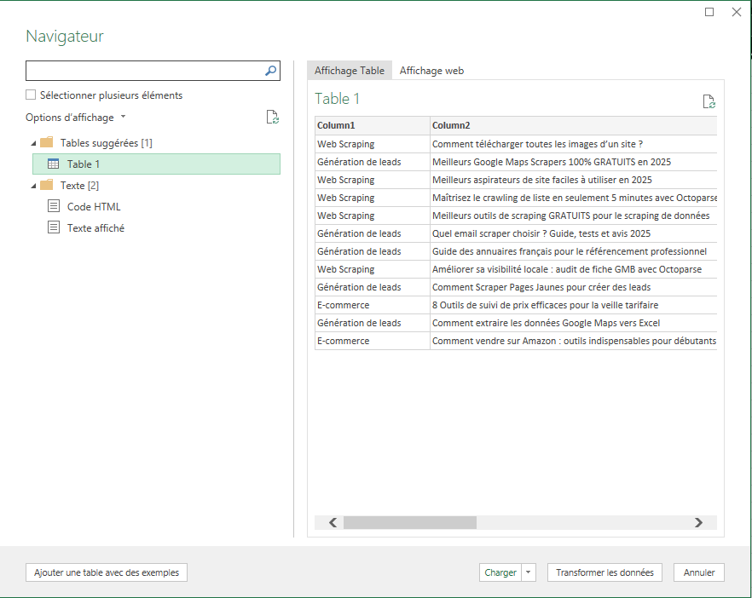The height and width of the screenshot is (598, 752).
Task: Click inside the search input field
Action: 145,71
